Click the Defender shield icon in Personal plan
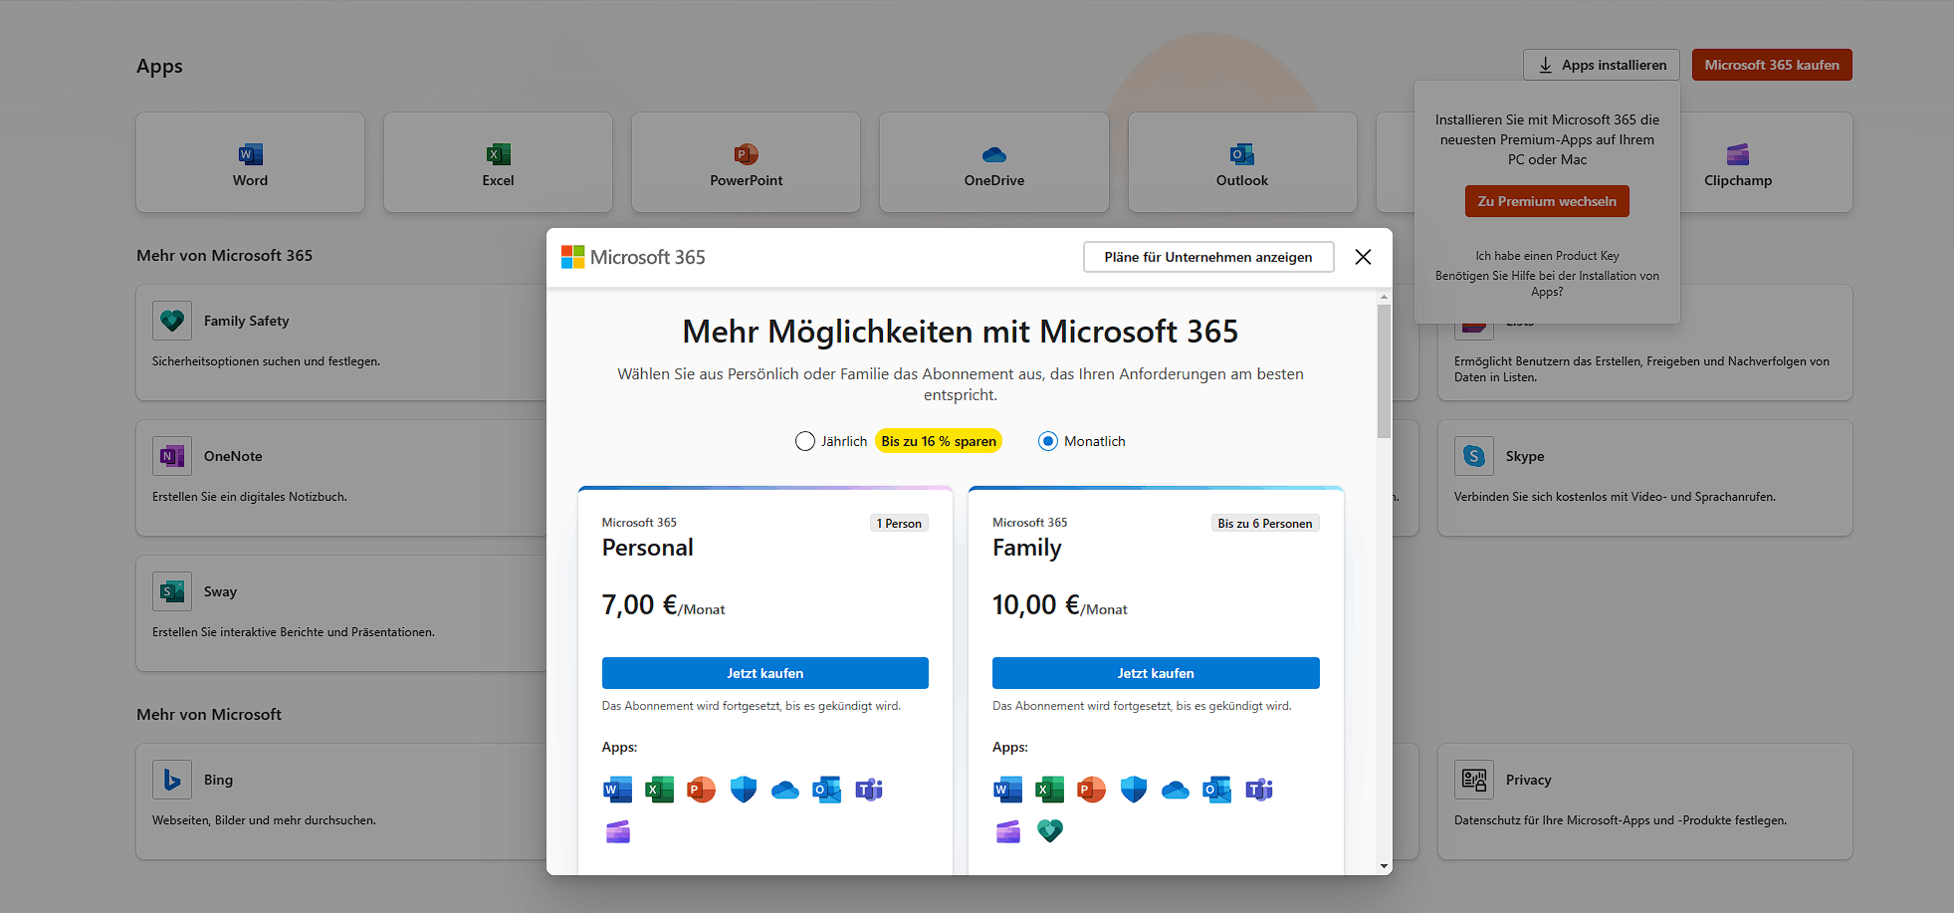The width and height of the screenshot is (1954, 913). point(743,790)
